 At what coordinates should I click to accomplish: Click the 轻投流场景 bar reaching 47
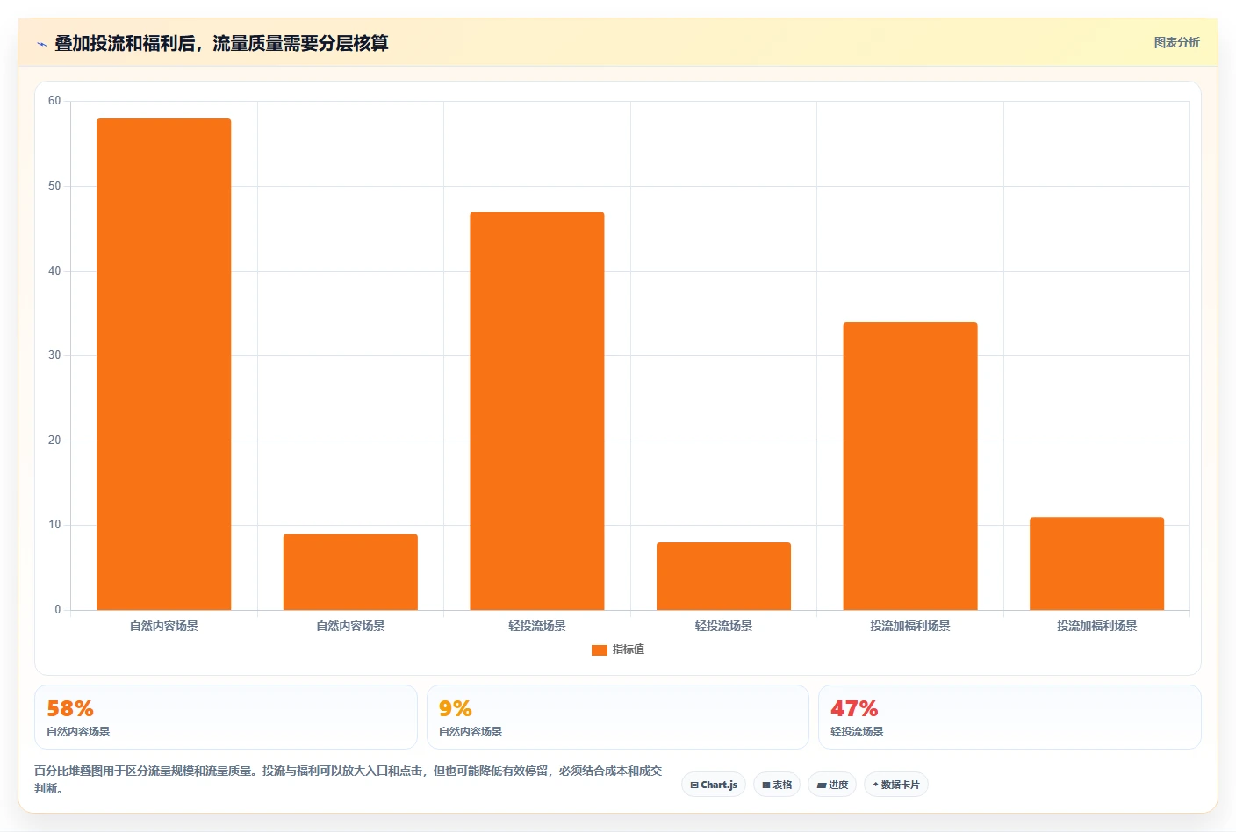coord(537,411)
